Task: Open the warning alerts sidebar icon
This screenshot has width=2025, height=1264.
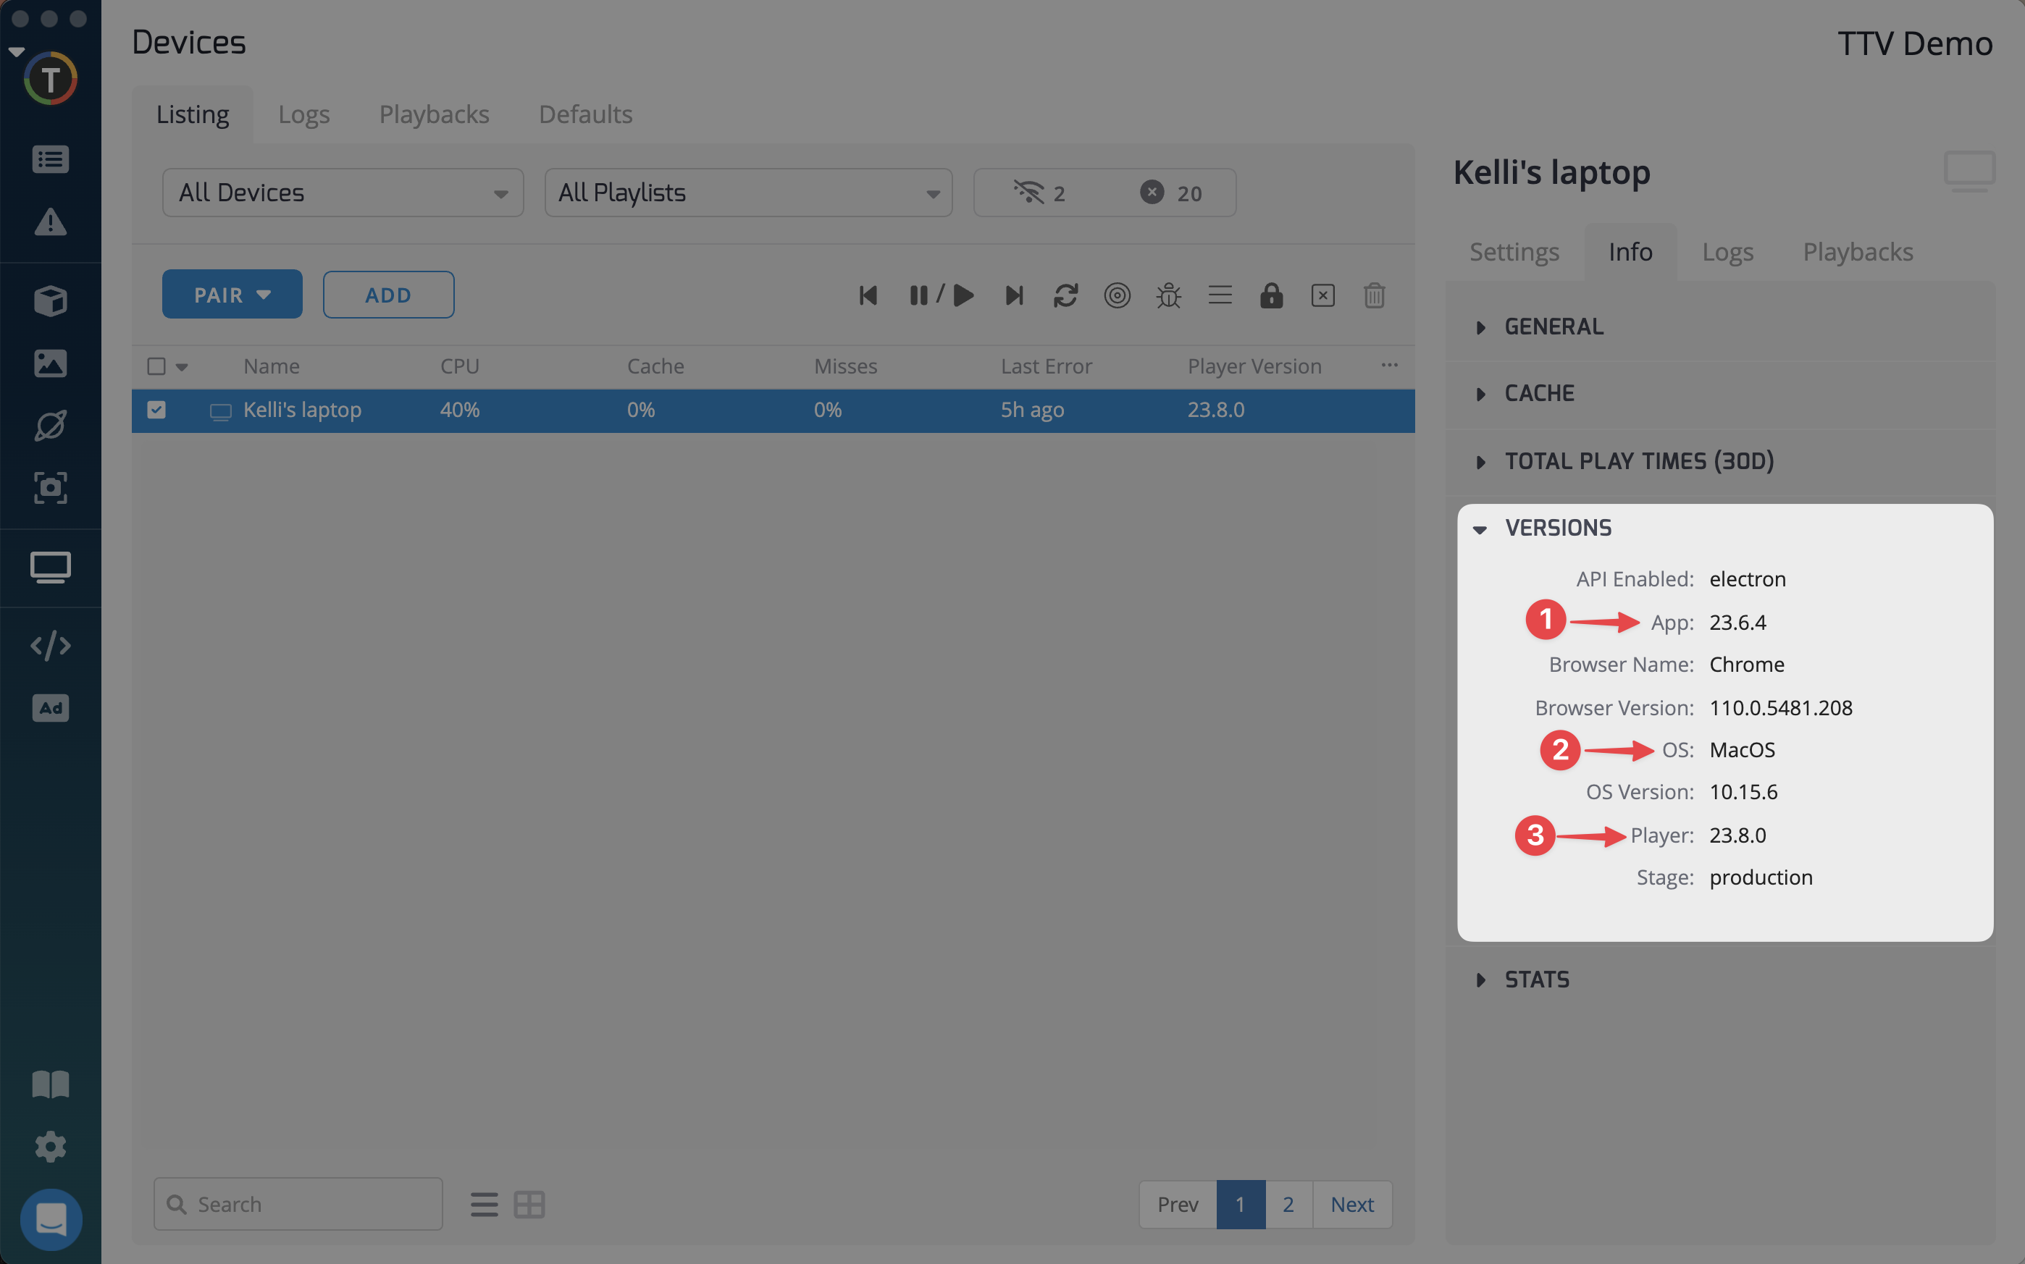Action: tap(50, 222)
